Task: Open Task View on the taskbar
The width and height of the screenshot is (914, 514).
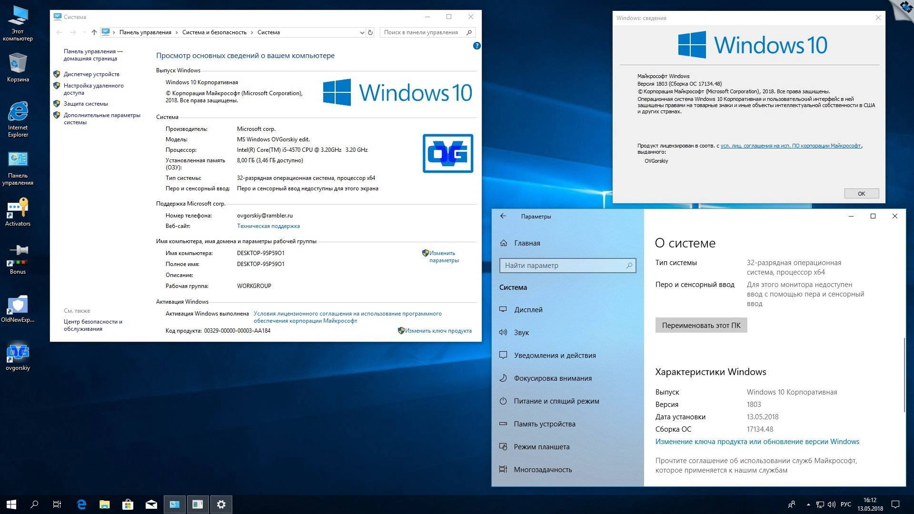Action: (57, 504)
